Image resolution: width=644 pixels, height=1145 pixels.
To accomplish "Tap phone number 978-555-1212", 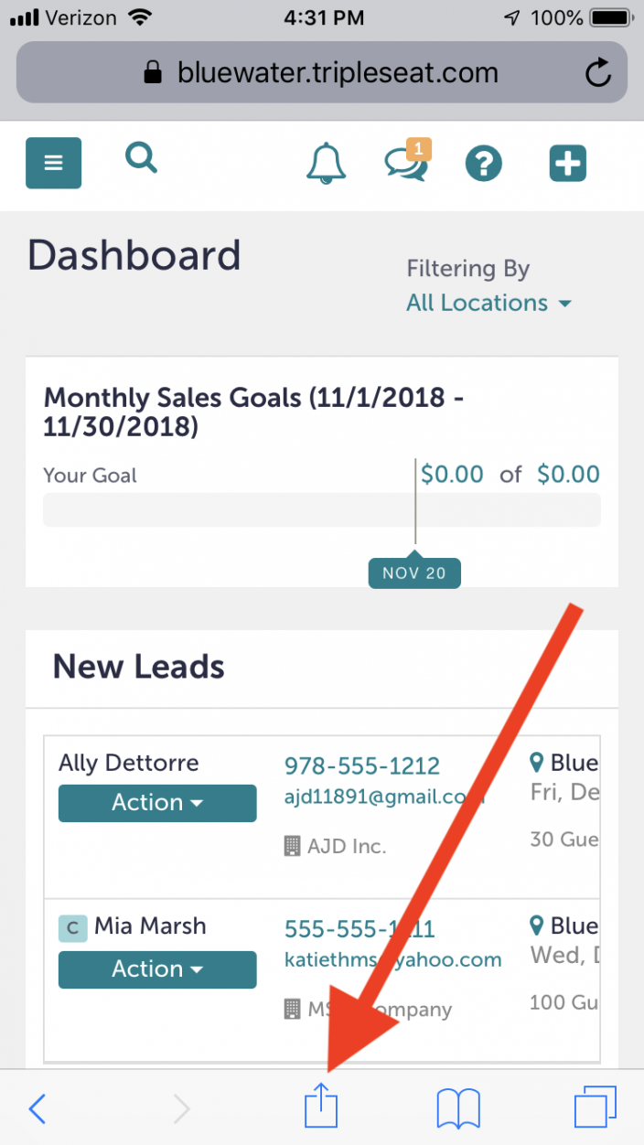I will (x=362, y=765).
